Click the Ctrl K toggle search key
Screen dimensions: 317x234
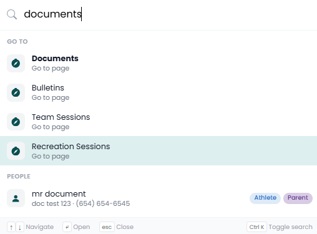coord(256,227)
